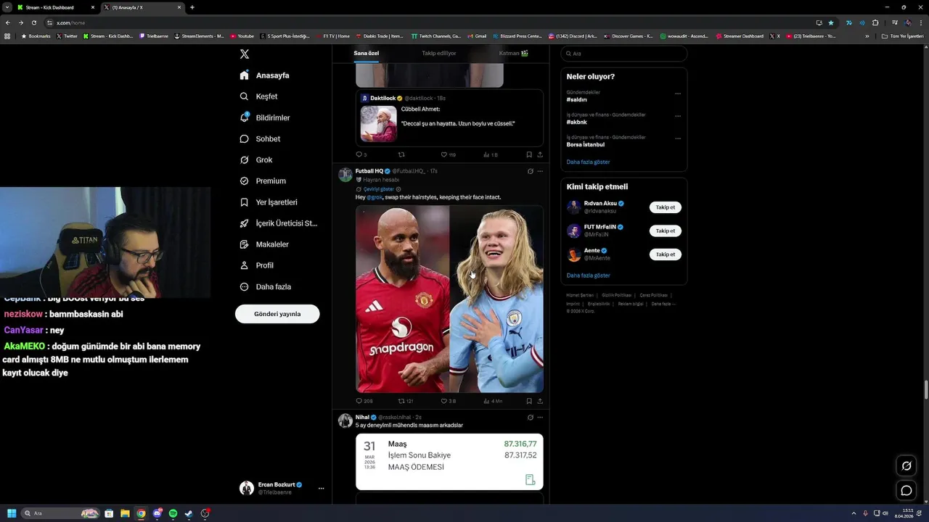This screenshot has width=929, height=522.
Task: Click the @grok mention link
Action: (375, 197)
